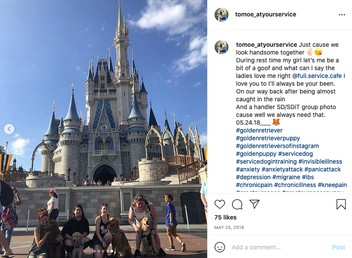The image size is (352, 258).
Task: Save post with the bookmark icon
Action: pyautogui.click(x=341, y=204)
